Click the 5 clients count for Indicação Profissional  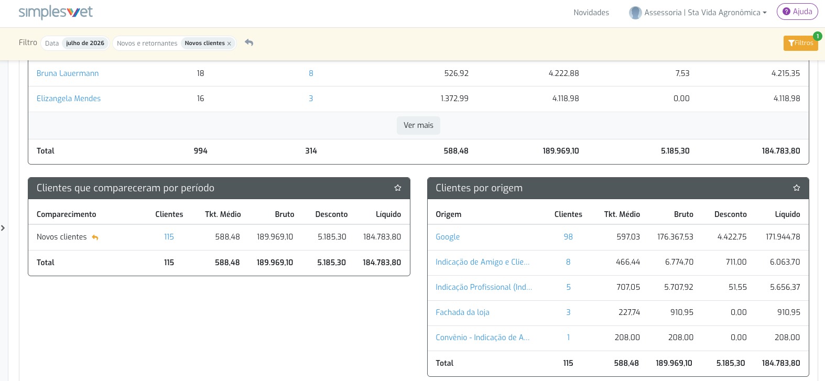(568, 287)
